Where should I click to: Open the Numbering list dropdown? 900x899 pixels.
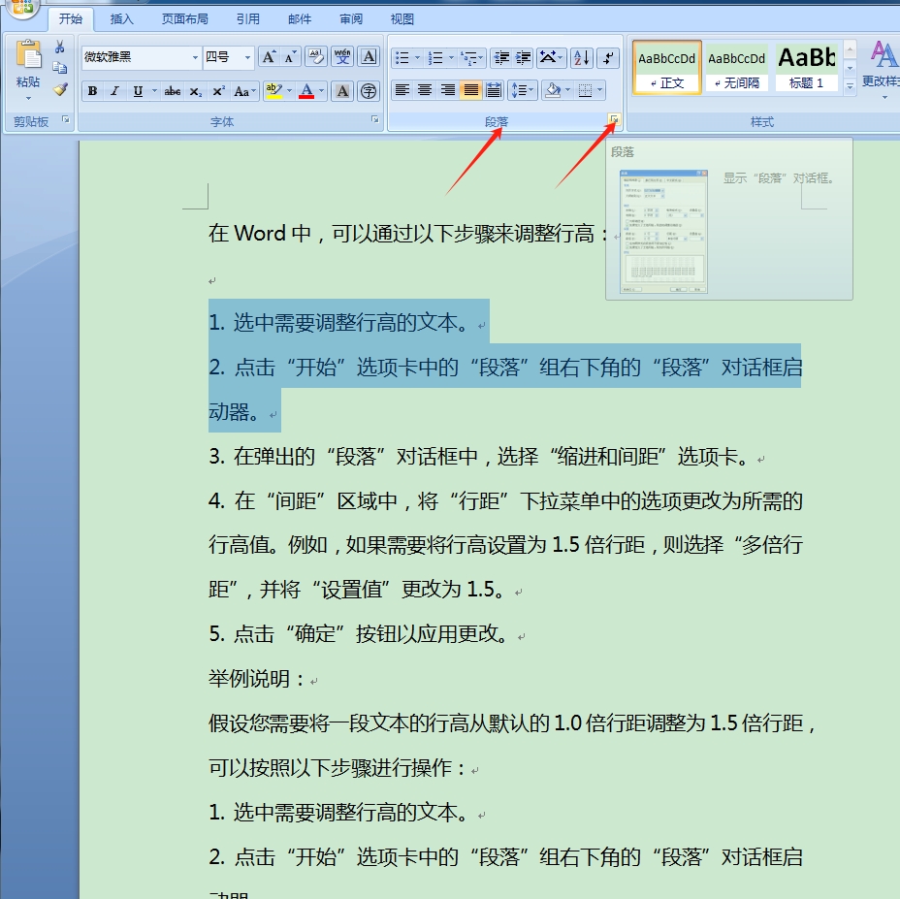click(451, 57)
